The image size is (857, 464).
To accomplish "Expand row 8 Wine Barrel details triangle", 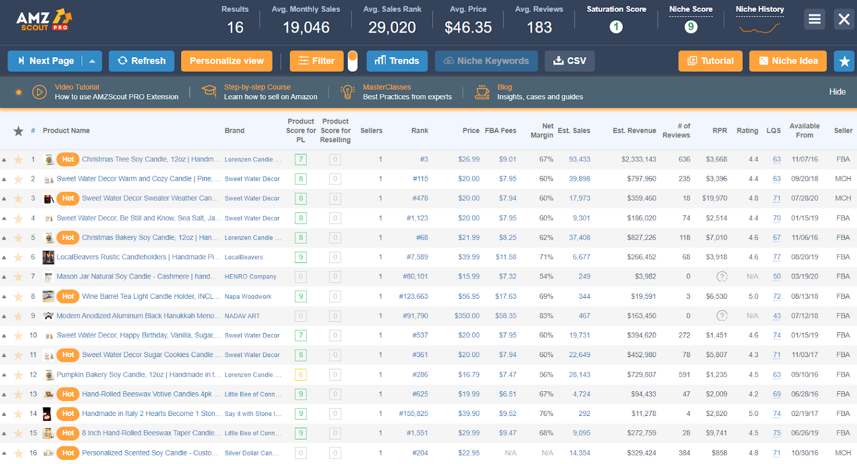I will click(4, 297).
